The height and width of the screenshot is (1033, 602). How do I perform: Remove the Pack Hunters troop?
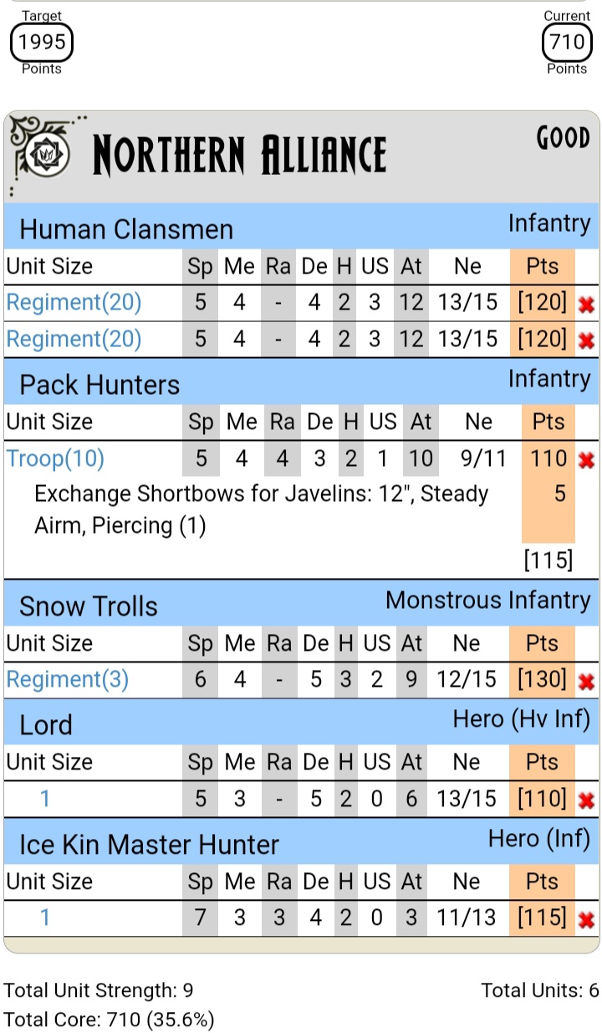tap(586, 459)
